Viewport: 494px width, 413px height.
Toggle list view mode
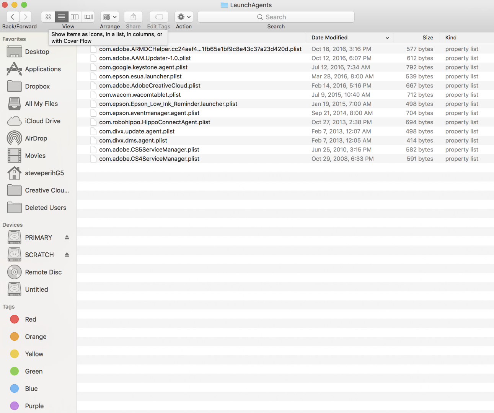click(x=62, y=17)
